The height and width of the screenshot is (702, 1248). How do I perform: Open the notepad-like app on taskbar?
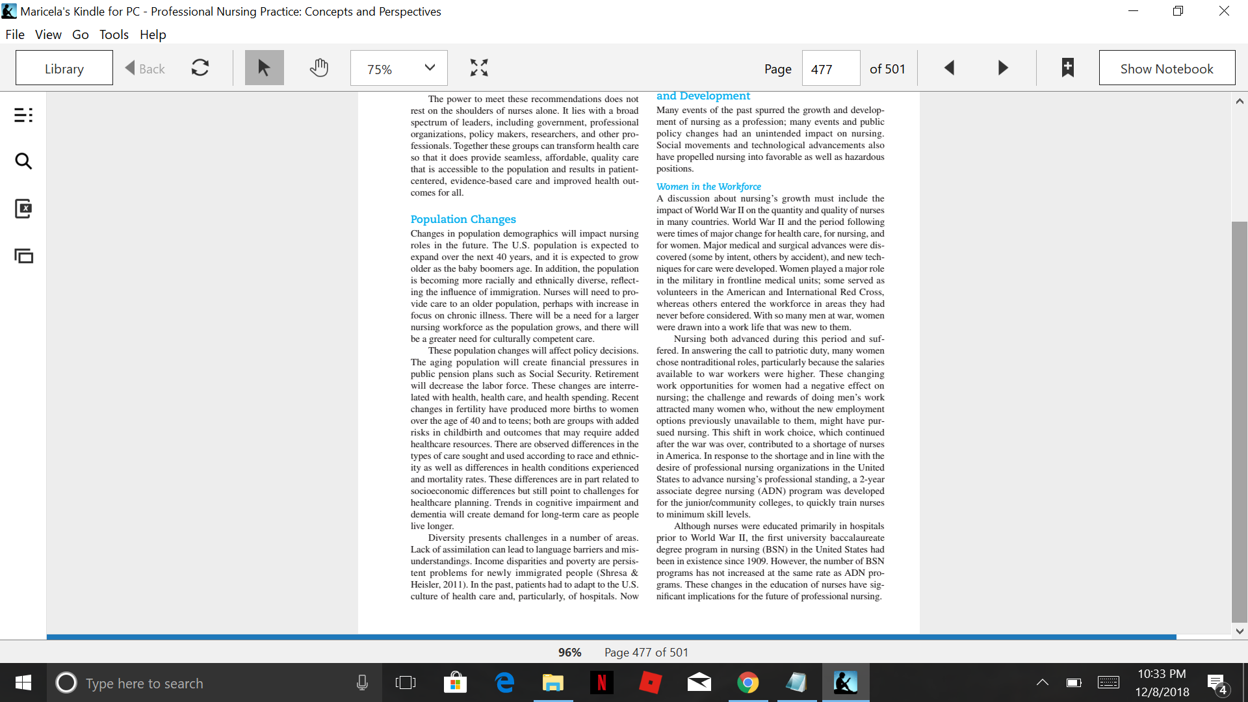point(797,682)
